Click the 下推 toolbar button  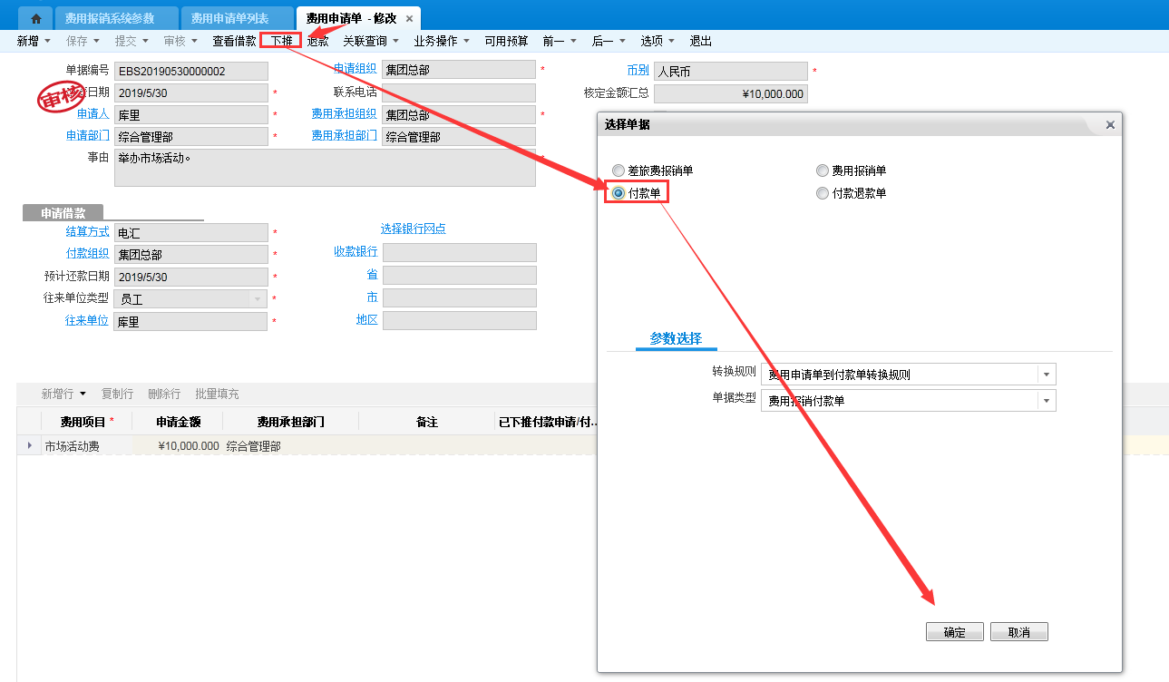(x=281, y=41)
